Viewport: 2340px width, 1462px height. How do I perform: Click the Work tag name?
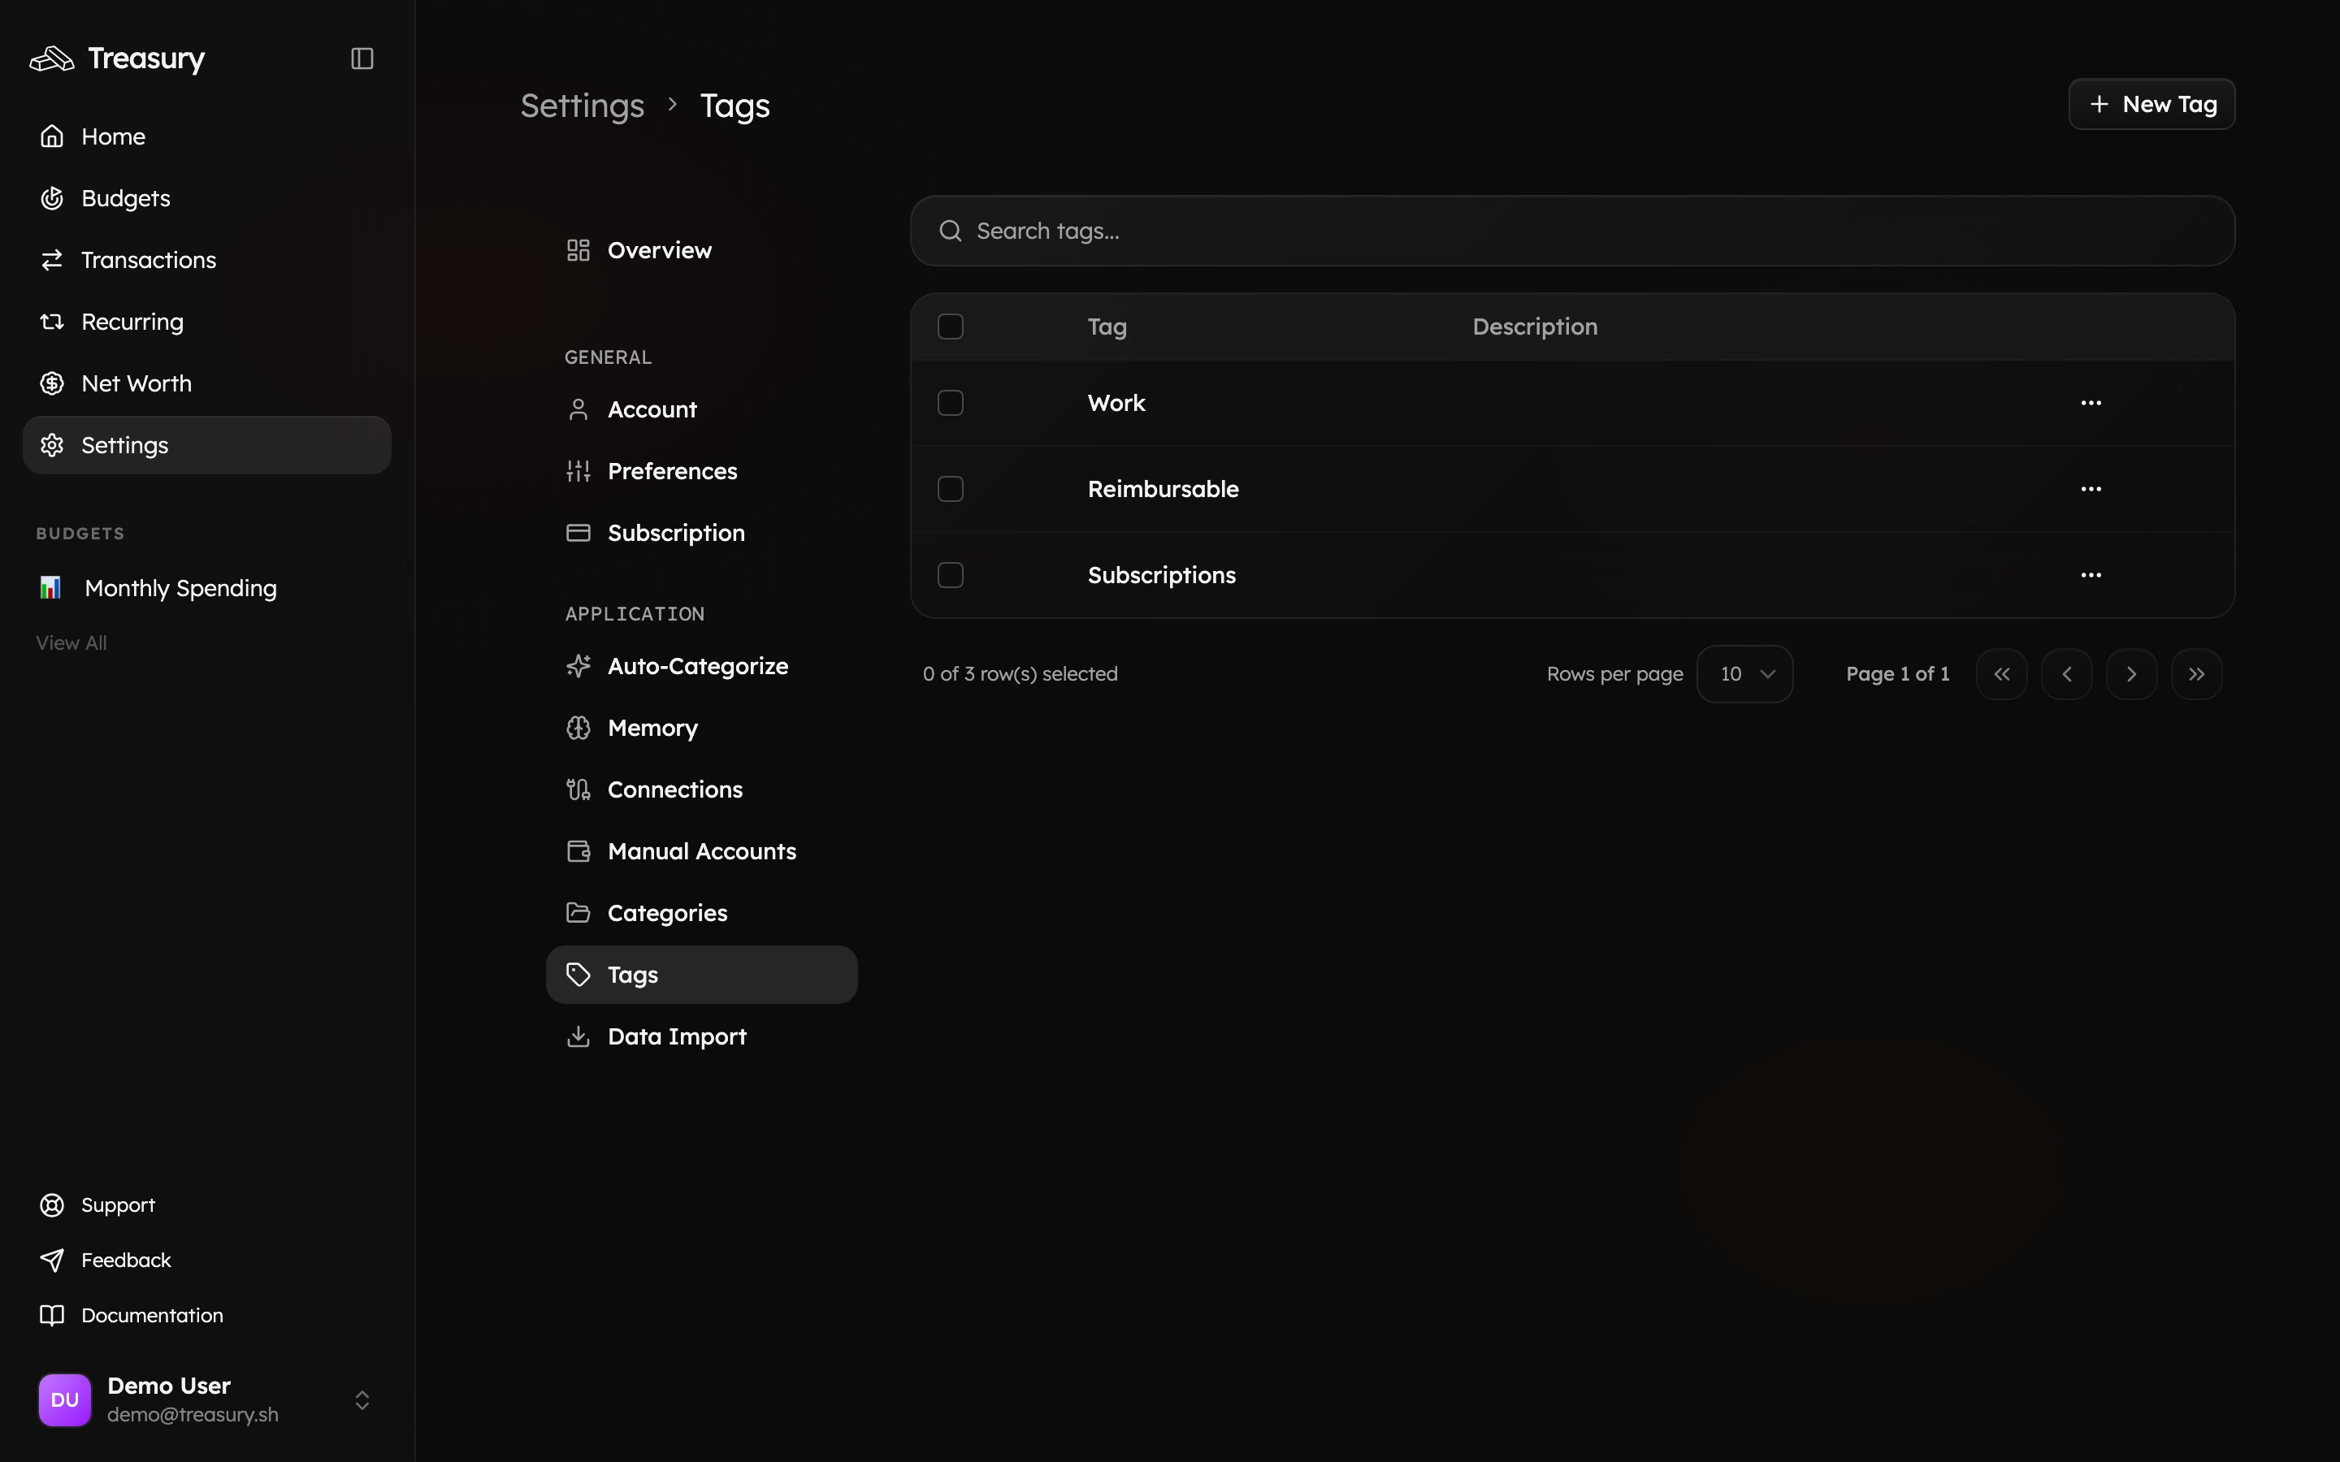(x=1116, y=403)
